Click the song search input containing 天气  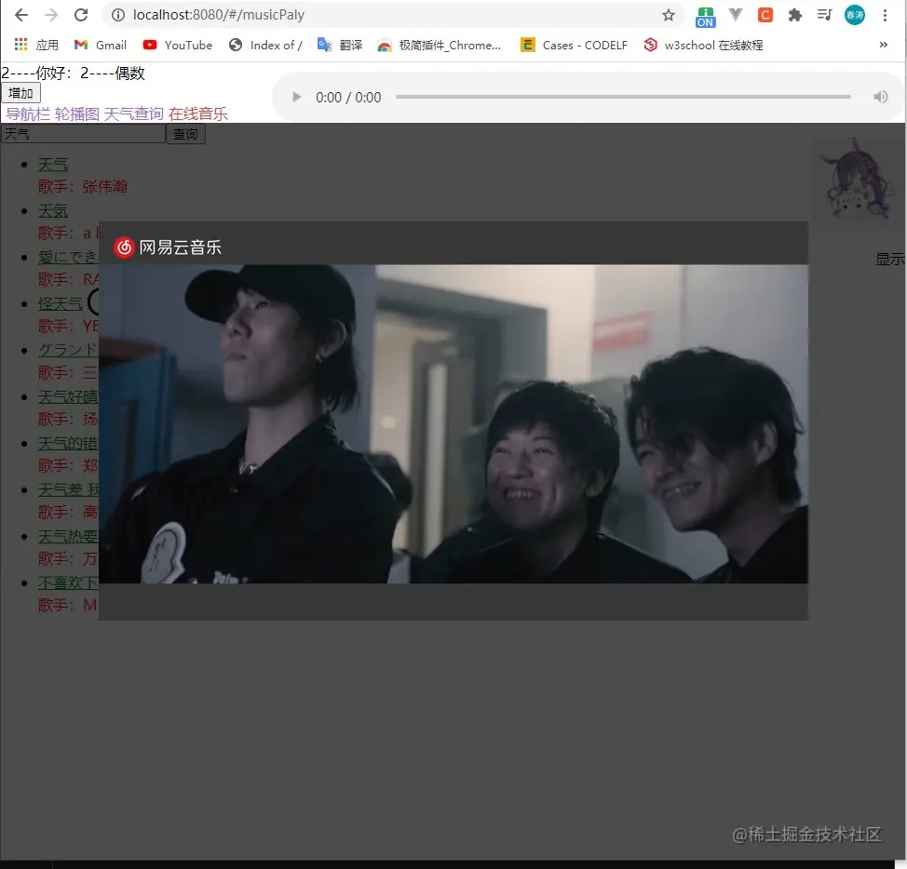[83, 133]
